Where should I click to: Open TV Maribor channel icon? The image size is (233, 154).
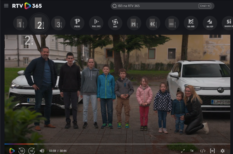tap(134, 23)
